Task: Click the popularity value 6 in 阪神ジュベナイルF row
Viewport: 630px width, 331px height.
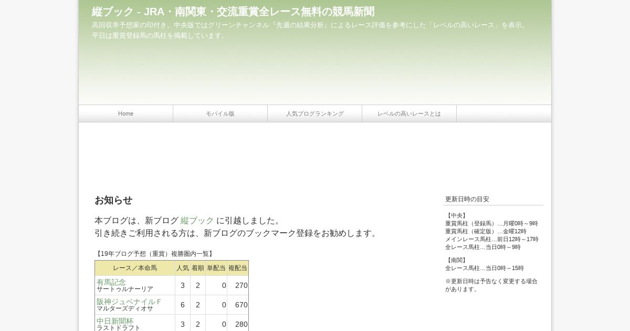Action: [183, 305]
